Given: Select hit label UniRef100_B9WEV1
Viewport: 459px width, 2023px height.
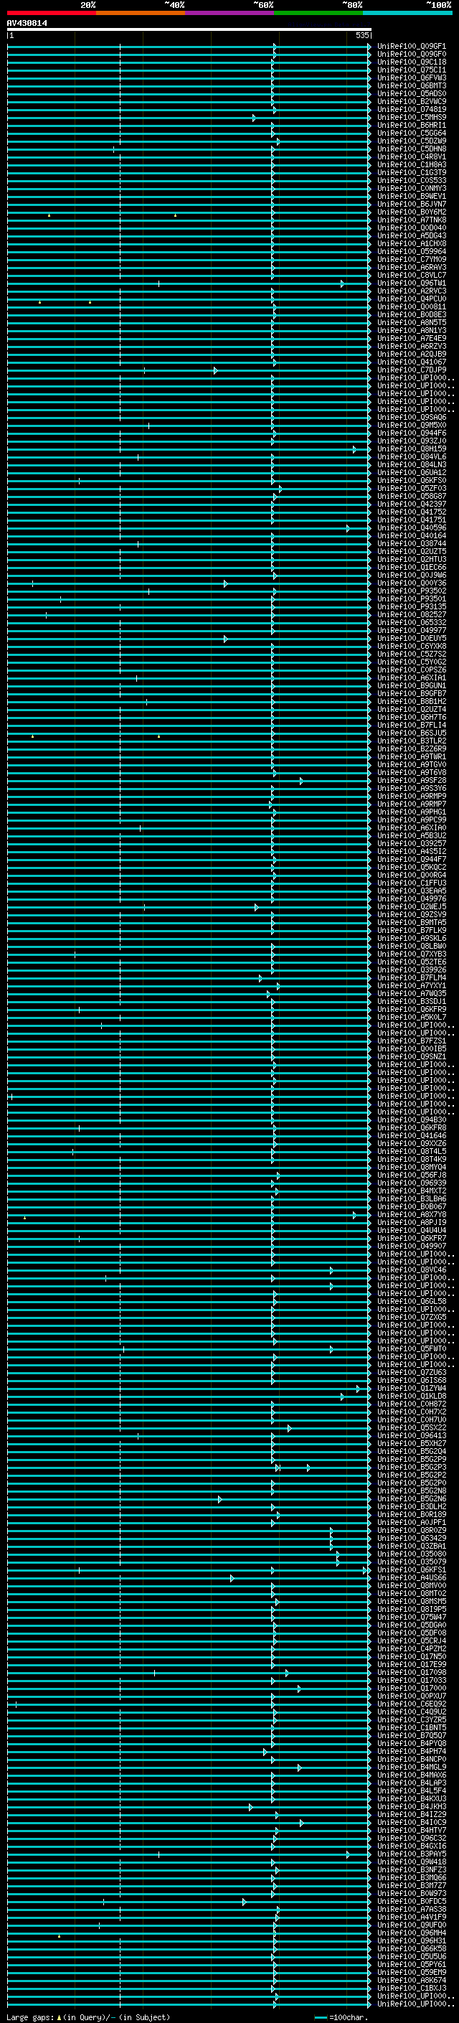Looking at the screenshot, I should [x=412, y=197].
